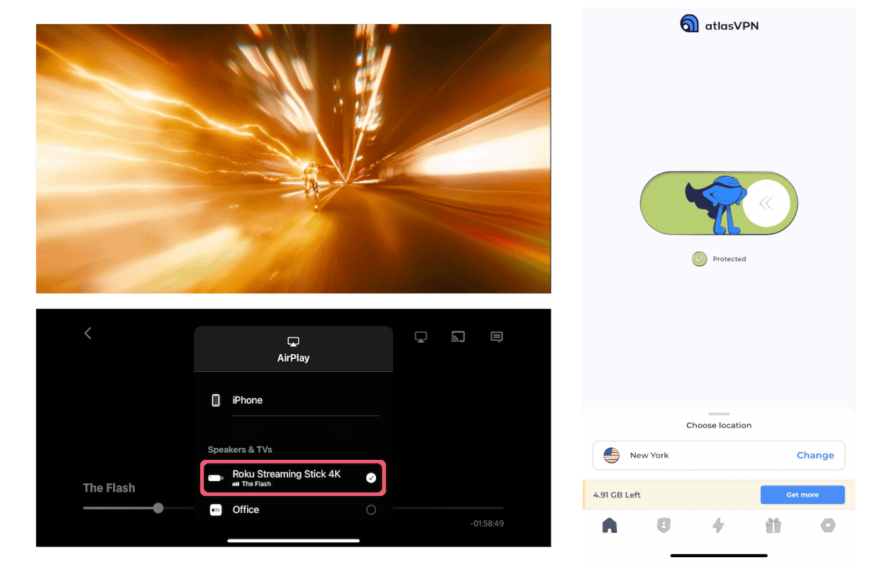Click the Get more data button
The width and height of the screenshot is (887, 572).
[803, 495]
